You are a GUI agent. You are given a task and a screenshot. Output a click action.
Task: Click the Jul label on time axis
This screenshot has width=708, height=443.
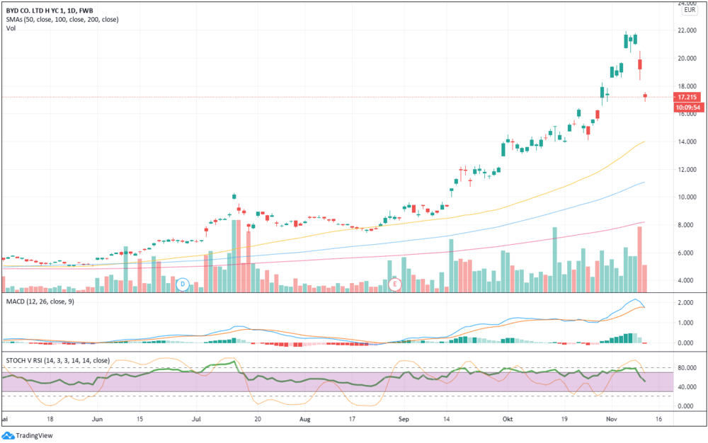(196, 419)
